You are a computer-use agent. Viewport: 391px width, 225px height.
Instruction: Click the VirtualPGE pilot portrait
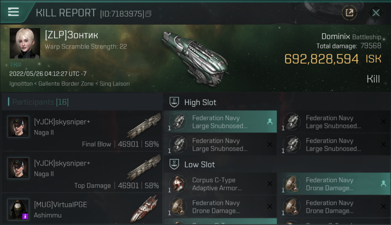coord(19,209)
